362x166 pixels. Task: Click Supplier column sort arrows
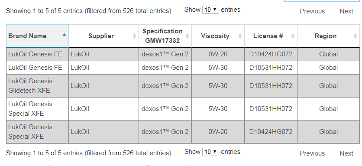tap(134, 36)
